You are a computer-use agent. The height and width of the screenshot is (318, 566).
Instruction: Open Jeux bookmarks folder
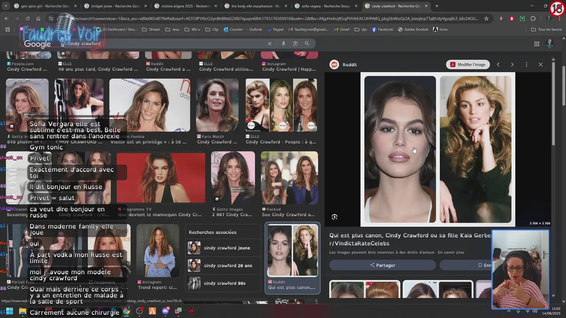tap(172, 30)
